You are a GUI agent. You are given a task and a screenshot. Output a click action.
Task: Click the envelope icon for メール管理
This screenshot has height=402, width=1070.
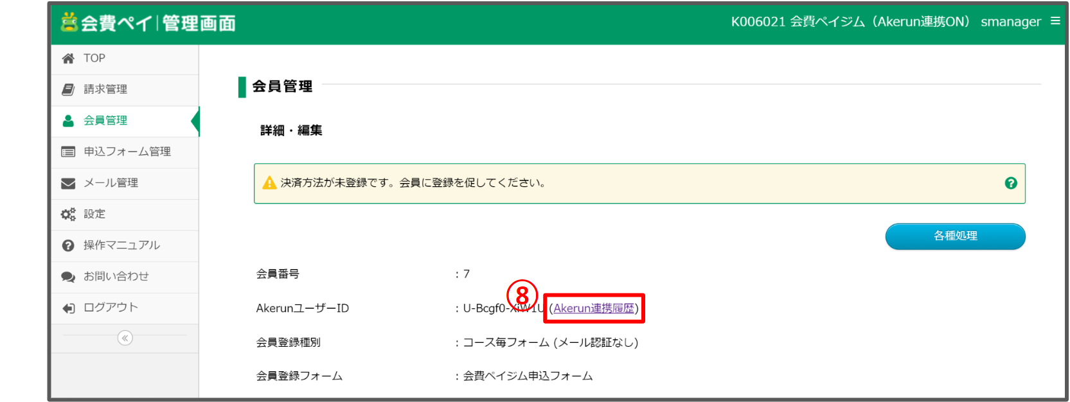(68, 184)
